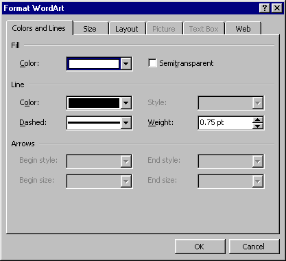Select the Colors and Lines tab
Image resolution: width=286 pixels, height=261 pixels.
coord(39,28)
